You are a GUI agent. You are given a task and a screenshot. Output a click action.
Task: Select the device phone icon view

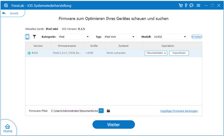pos(27,37)
